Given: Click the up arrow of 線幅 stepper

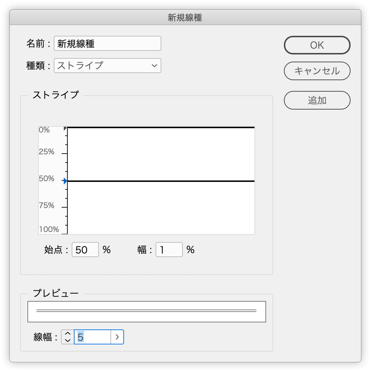Looking at the screenshot, I should point(68,334).
